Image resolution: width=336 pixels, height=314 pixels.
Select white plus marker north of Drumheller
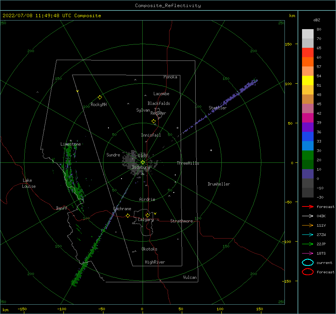[211, 150]
